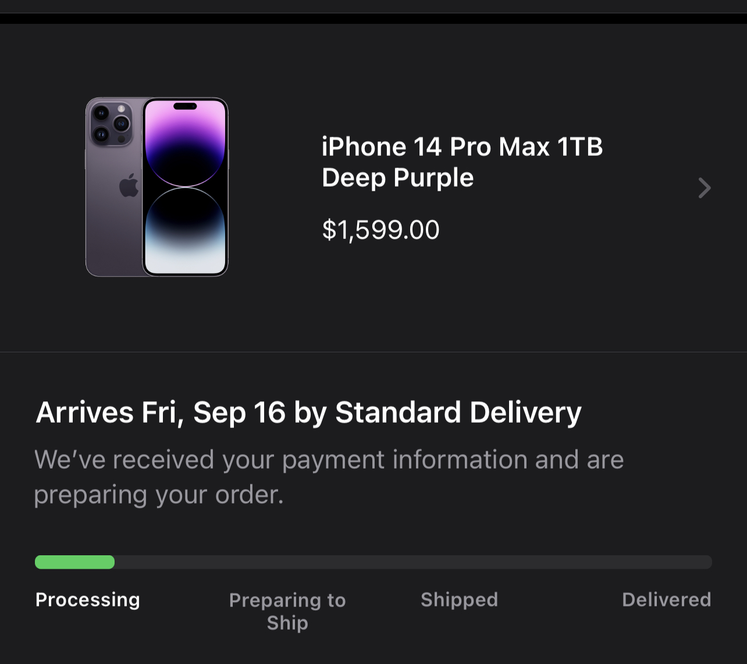
Task: Click the green filled progress segment
Action: click(74, 562)
